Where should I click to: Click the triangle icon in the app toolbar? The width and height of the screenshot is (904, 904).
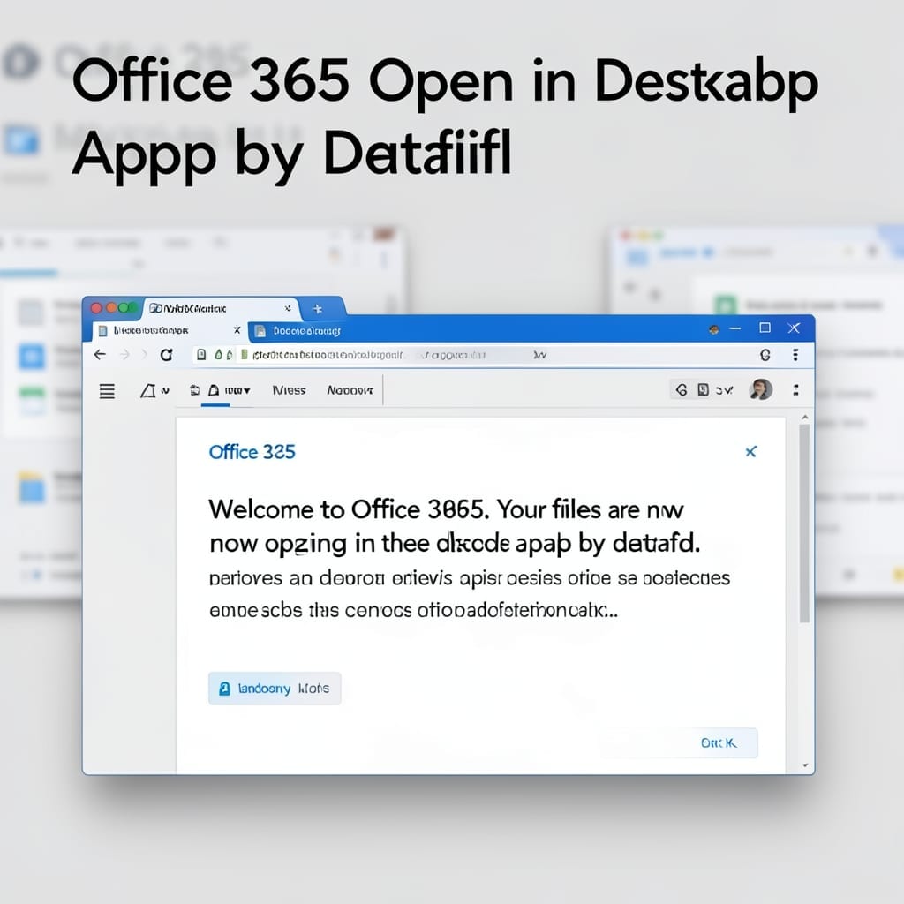pos(148,391)
